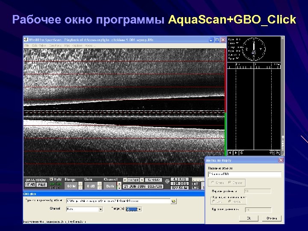This screenshot has height=231, width=308.
Task: Toggle the Hold checkbox
Action: click(x=51, y=179)
